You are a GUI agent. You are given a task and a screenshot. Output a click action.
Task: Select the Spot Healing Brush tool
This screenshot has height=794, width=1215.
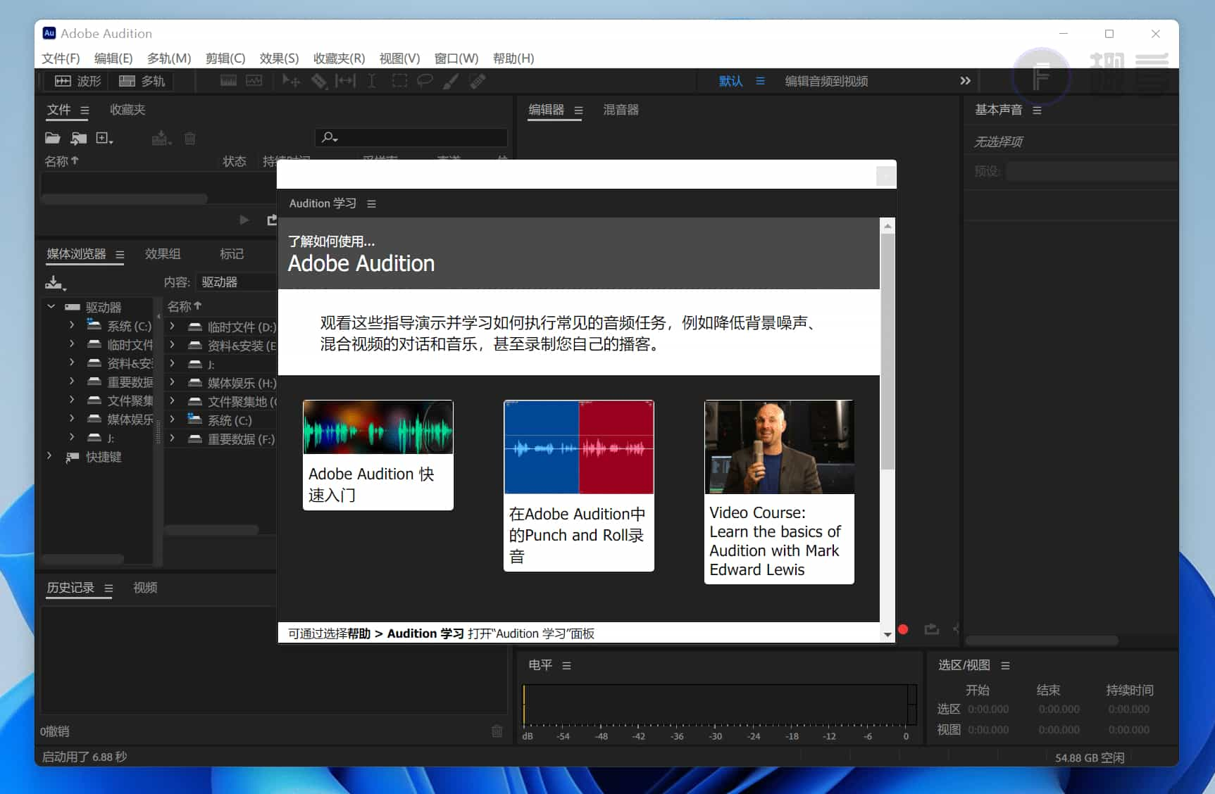click(x=478, y=81)
